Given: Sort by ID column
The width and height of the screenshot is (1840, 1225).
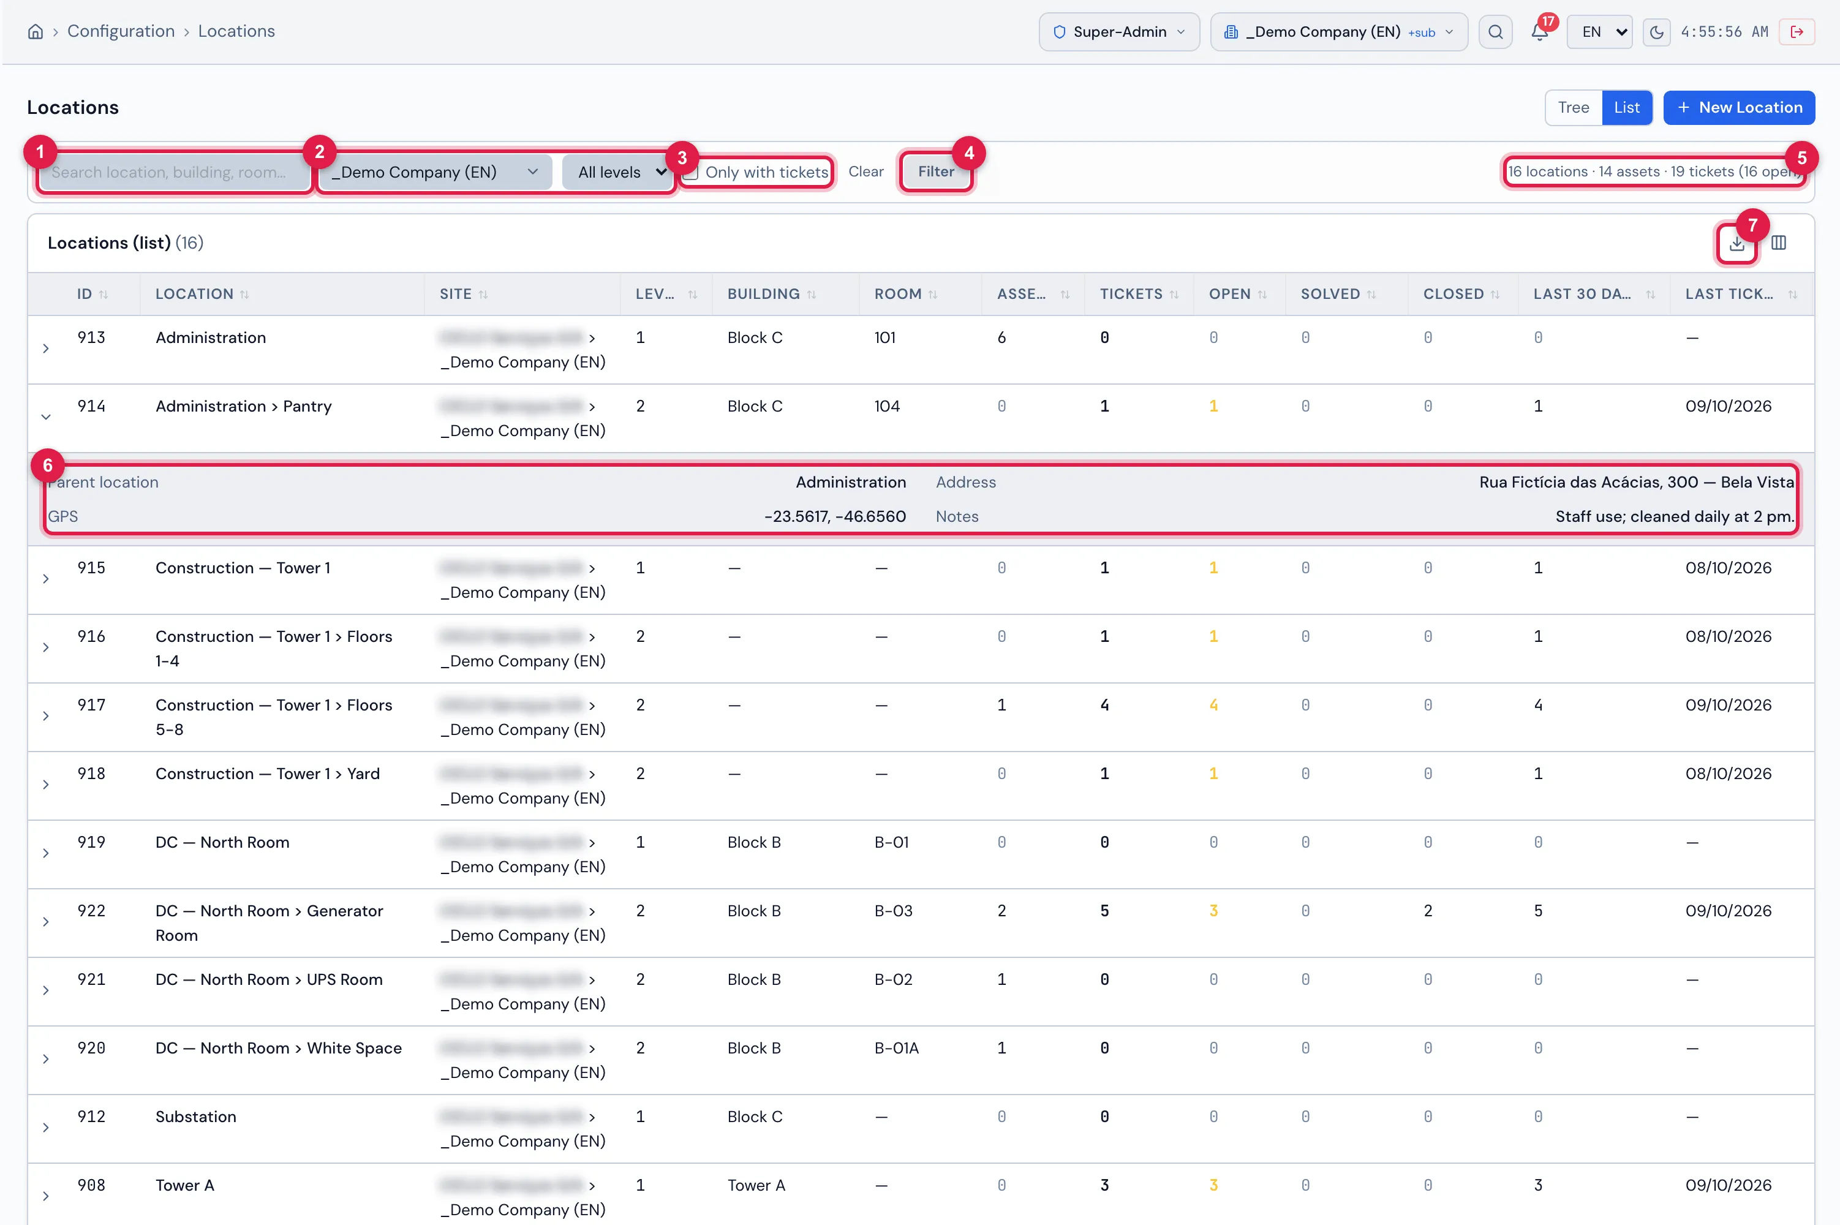Looking at the screenshot, I should click(x=92, y=295).
